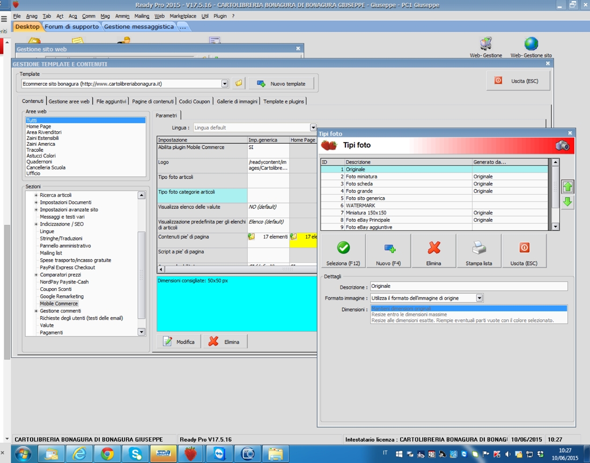Click the Modifica pencil button

(x=179, y=341)
